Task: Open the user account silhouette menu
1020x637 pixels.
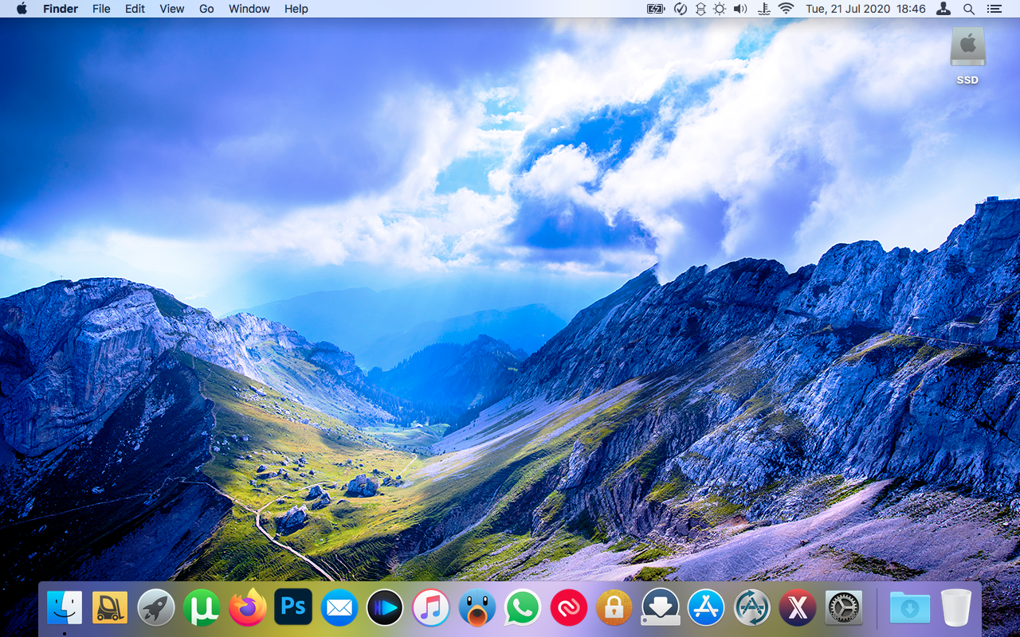Action: (x=943, y=9)
